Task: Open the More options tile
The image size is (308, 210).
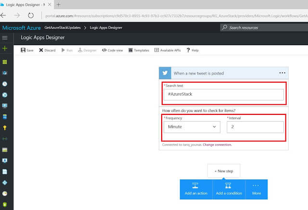Action: 257,189
